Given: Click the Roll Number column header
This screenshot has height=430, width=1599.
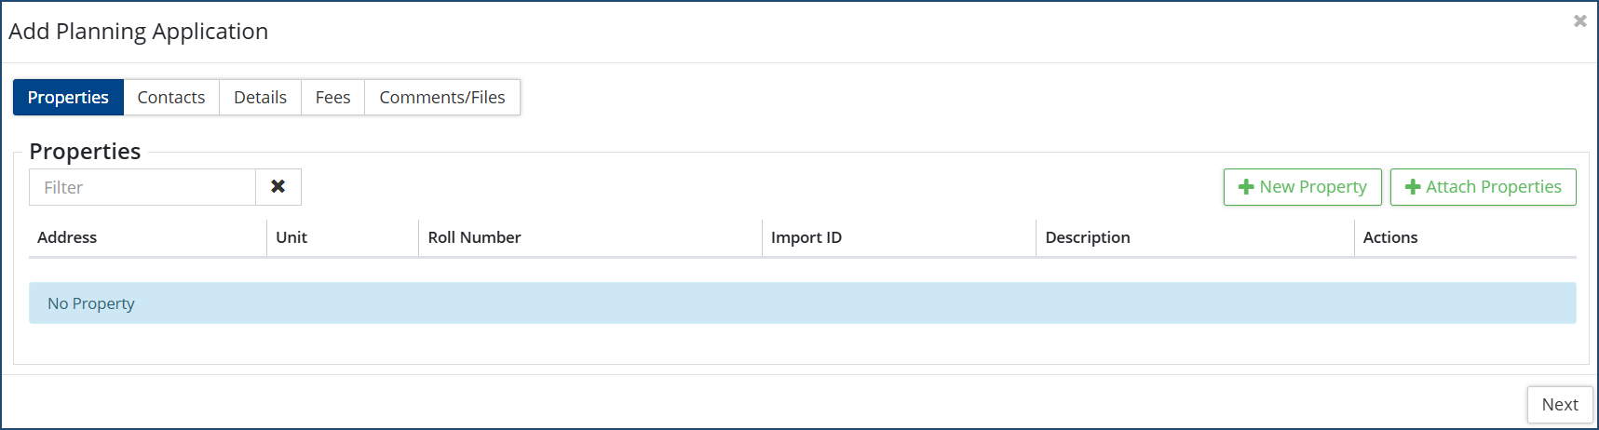Looking at the screenshot, I should 474,237.
